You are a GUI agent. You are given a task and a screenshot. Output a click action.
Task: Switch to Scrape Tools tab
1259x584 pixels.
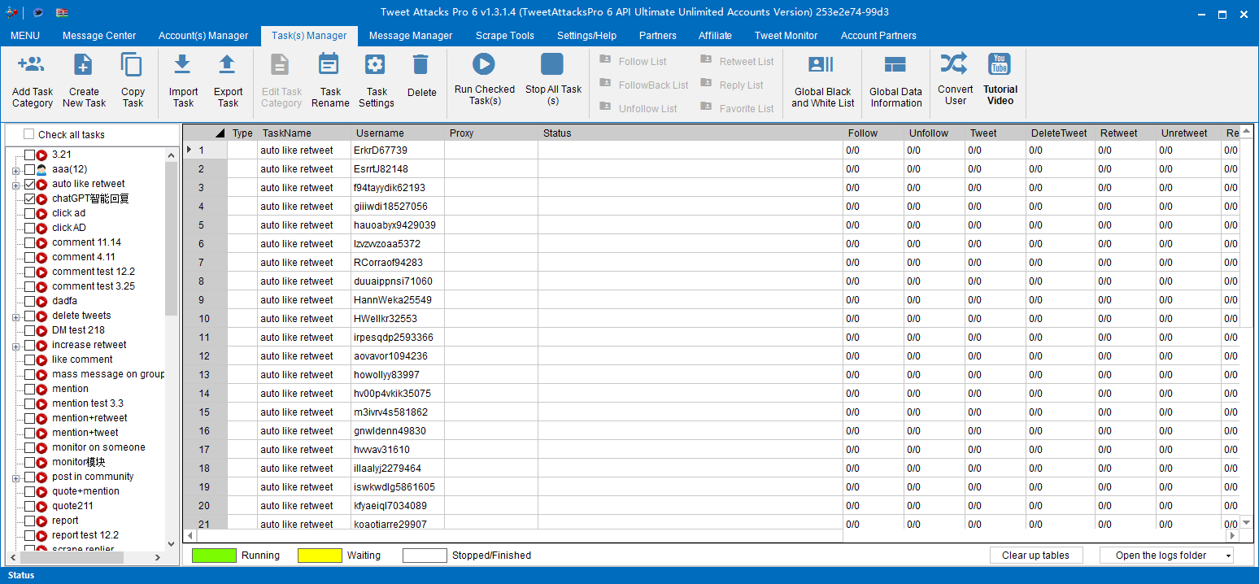pyautogui.click(x=505, y=36)
